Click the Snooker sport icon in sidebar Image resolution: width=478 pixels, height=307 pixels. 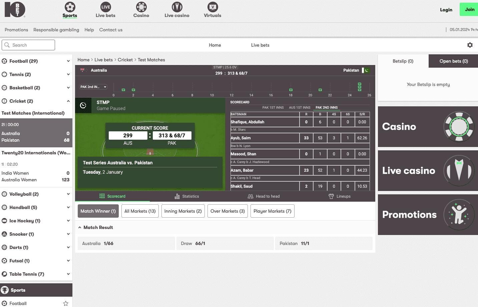tap(4, 234)
